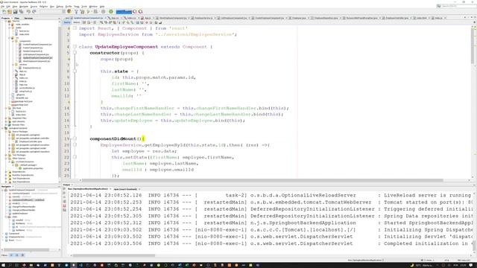477x268 pixels.
Task: Click the Save All toolbar icon
Action: [x=21, y=12]
